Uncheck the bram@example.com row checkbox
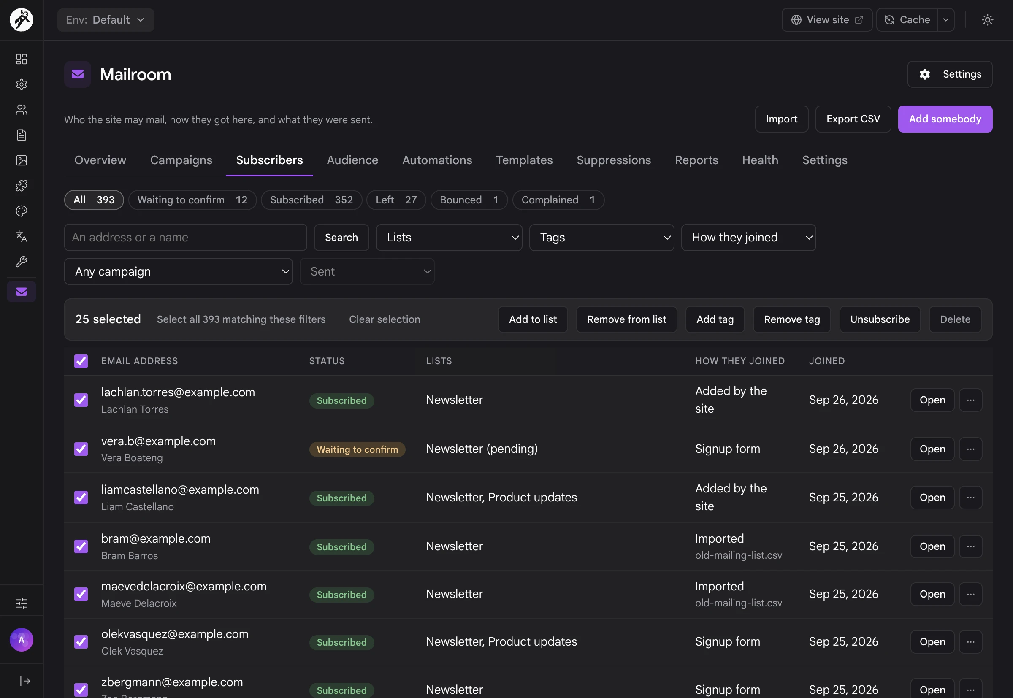This screenshot has height=698, width=1013. pos(81,546)
